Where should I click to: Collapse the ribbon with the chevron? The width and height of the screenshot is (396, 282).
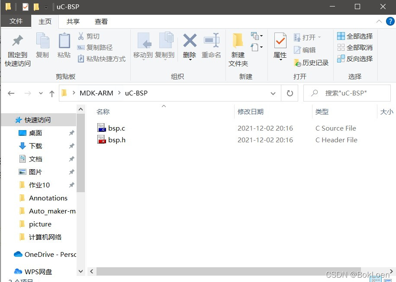[x=379, y=21]
